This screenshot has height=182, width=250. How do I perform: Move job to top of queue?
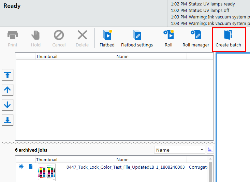(x=8, y=75)
